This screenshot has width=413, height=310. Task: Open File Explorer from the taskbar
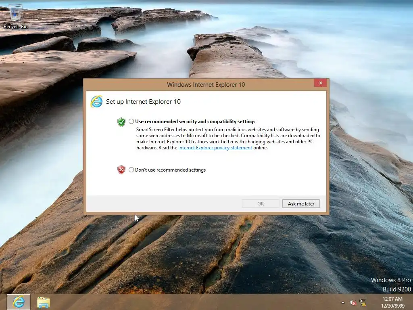click(x=44, y=302)
